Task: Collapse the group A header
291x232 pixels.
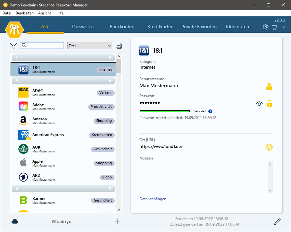Action: click(x=63, y=81)
